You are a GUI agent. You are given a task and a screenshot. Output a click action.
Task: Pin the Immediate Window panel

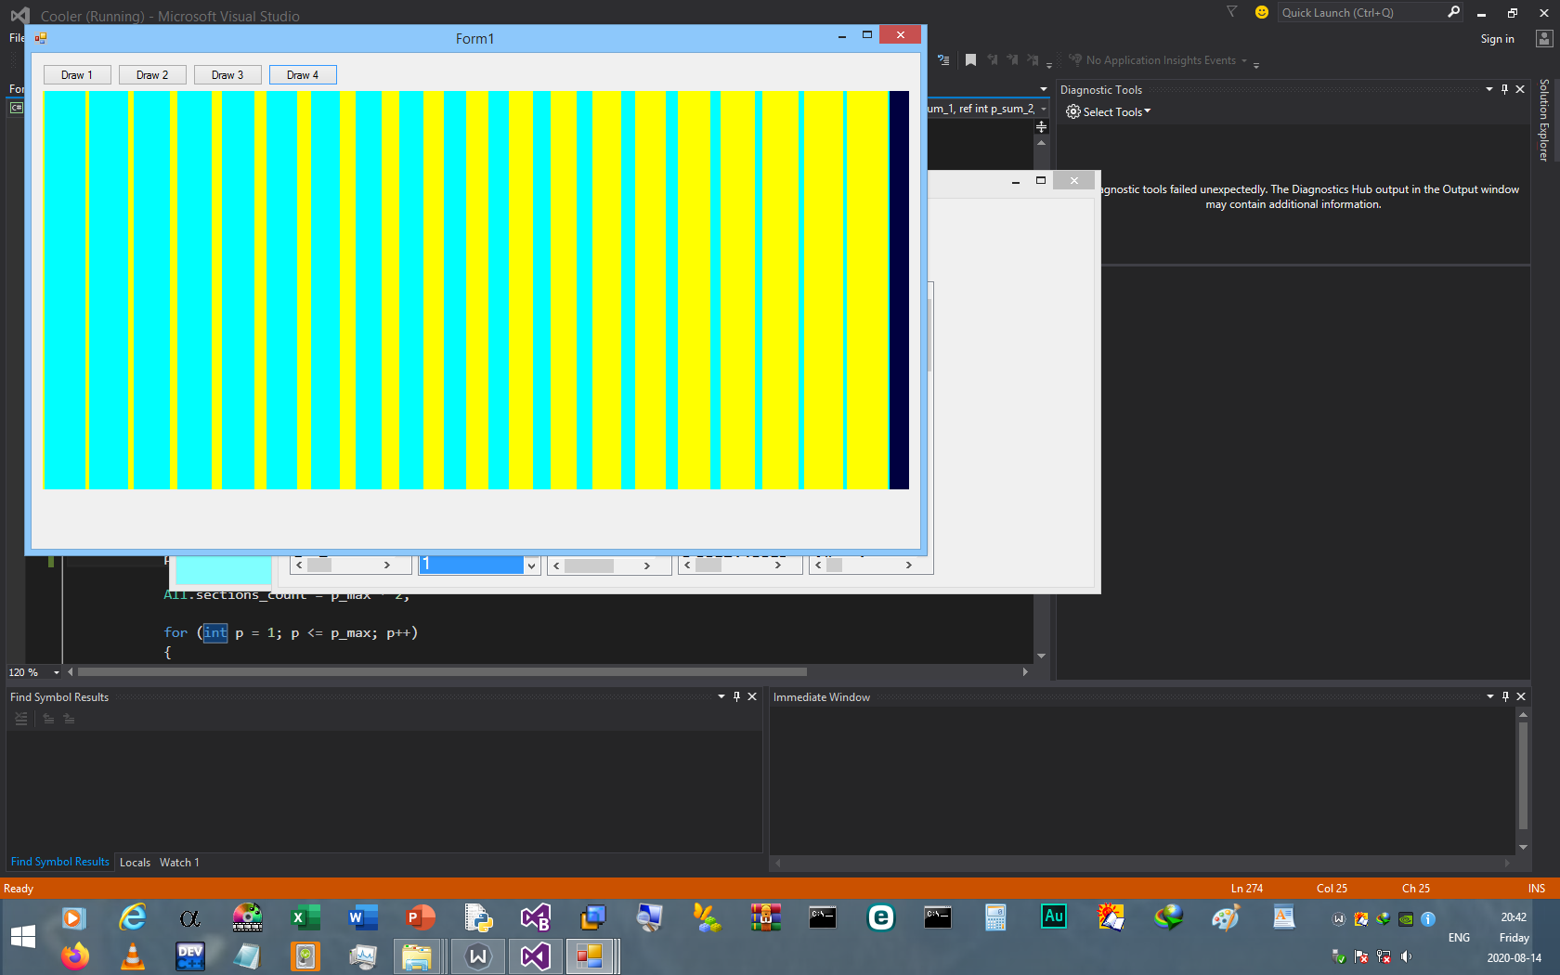pyautogui.click(x=1506, y=696)
